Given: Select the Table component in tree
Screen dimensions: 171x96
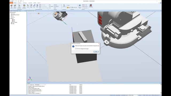Looking at the screenshot, I should pyautogui.click(x=13, y=24).
